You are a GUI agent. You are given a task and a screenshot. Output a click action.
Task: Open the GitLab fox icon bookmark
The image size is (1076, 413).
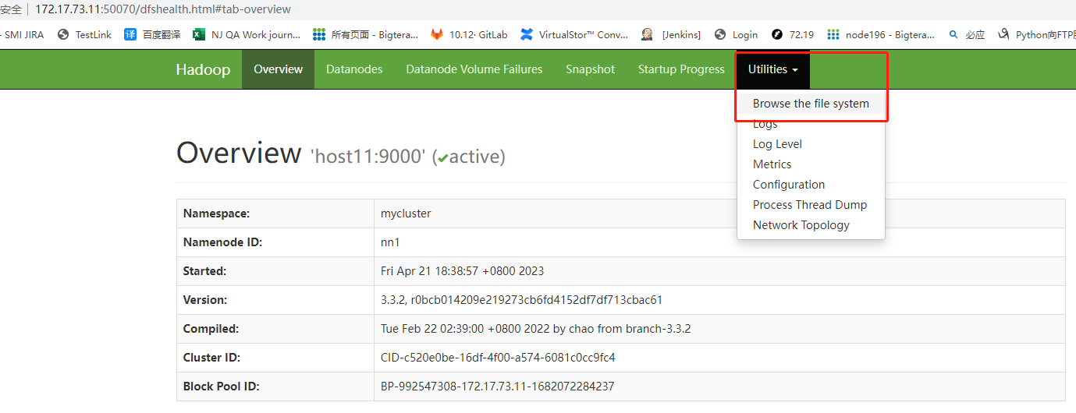pos(437,34)
